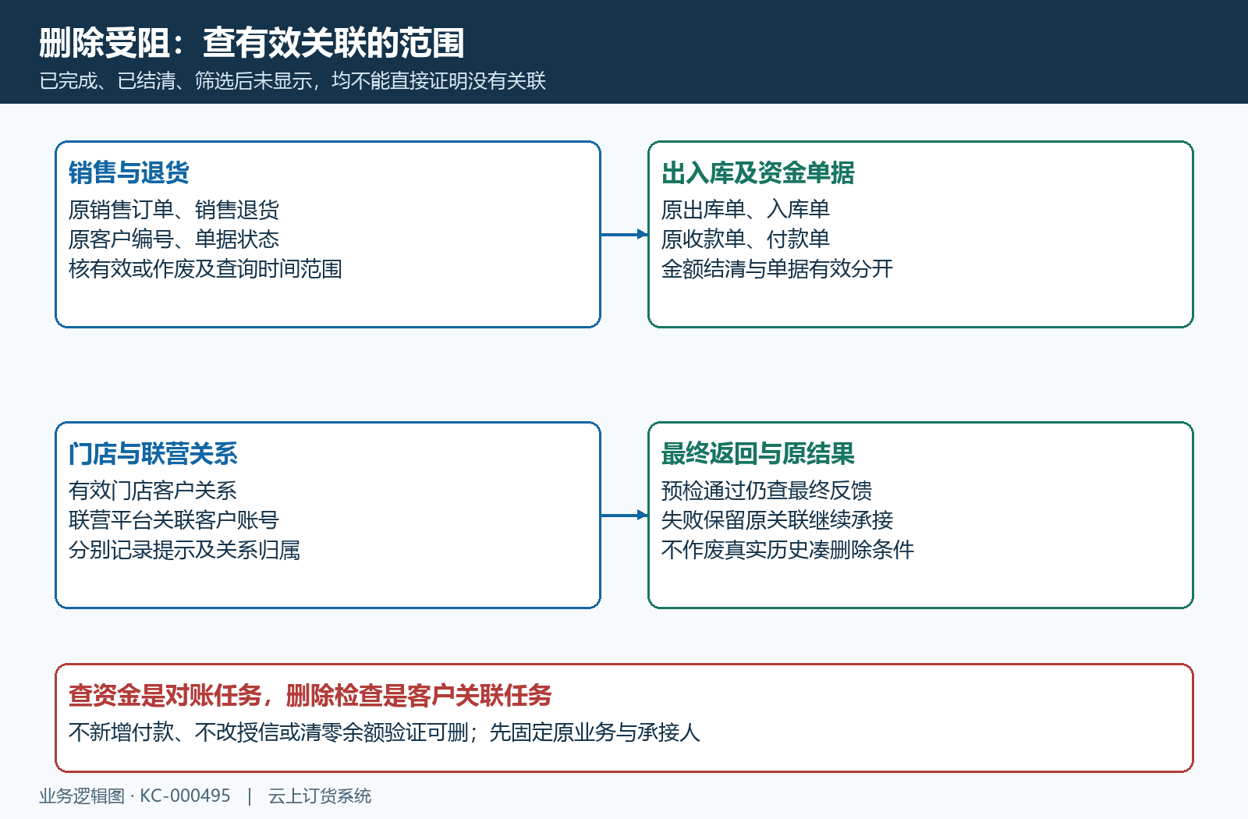Screen dimensions: 1248x819
Task: Click the line 原客户编号、单据状态
Action: coord(173,239)
